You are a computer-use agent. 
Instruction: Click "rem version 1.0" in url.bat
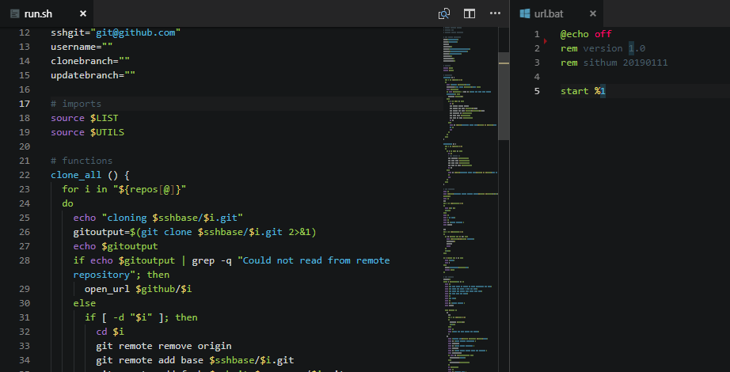tap(603, 48)
